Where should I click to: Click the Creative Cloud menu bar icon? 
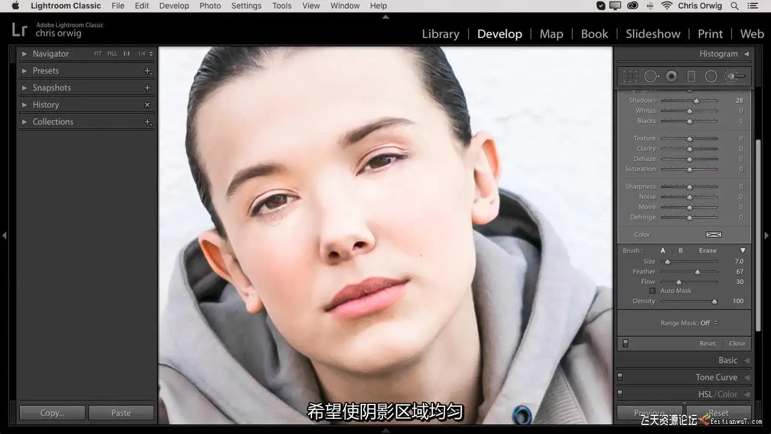(632, 6)
